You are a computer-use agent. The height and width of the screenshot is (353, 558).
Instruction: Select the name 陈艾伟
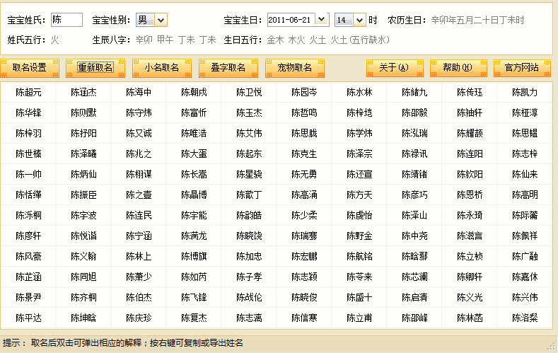249,134
